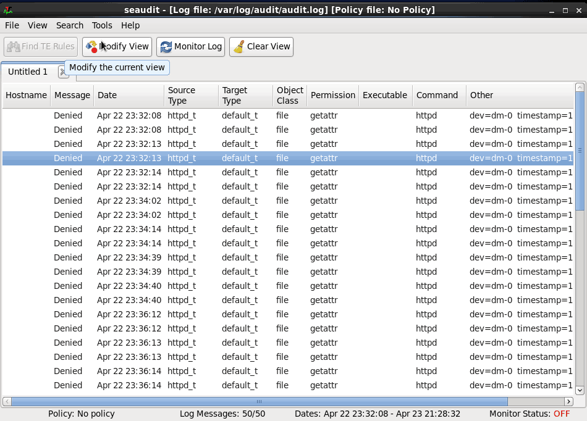The height and width of the screenshot is (421, 587).
Task: Click the seaudit application icon in title bar
Action: click(8, 10)
